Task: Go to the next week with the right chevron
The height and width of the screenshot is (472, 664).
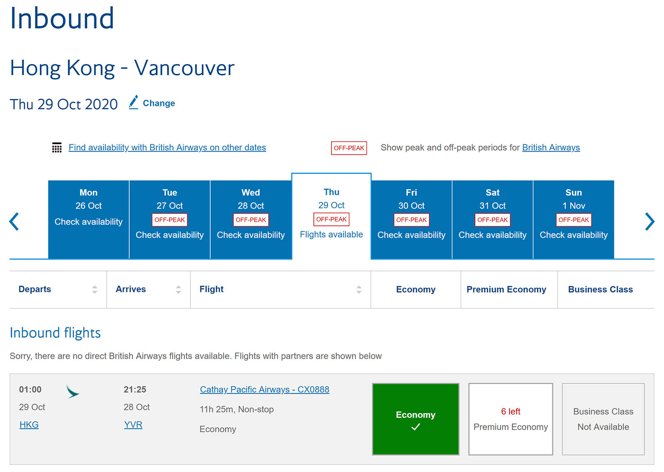Action: (649, 221)
